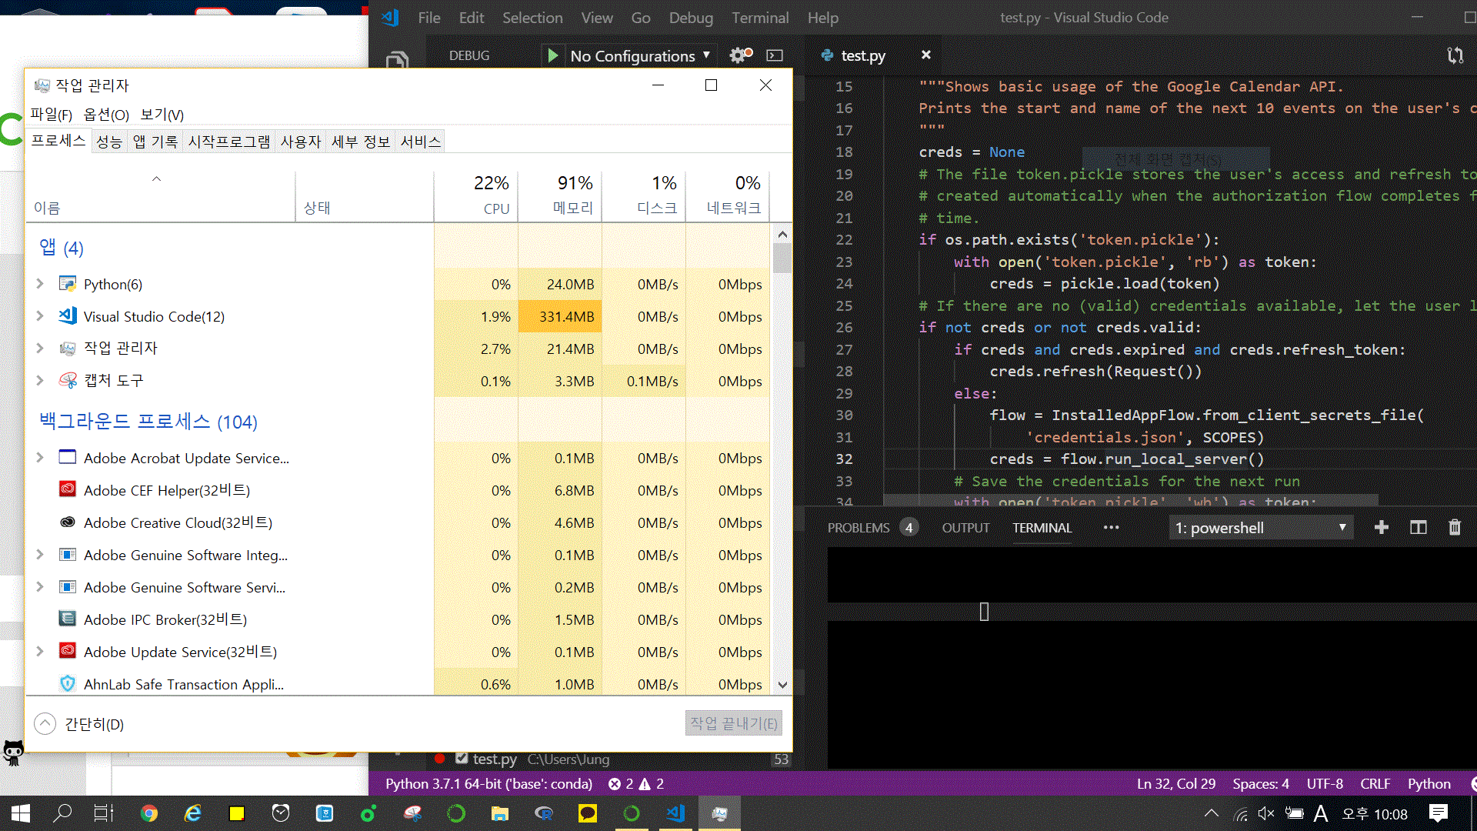Viewport: 1477px width, 831px height.
Task: Open the Debug Console icon
Action: click(775, 55)
